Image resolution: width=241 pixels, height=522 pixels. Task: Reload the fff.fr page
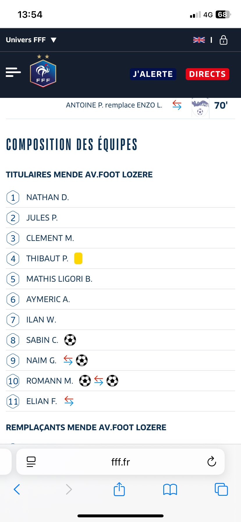point(212,461)
